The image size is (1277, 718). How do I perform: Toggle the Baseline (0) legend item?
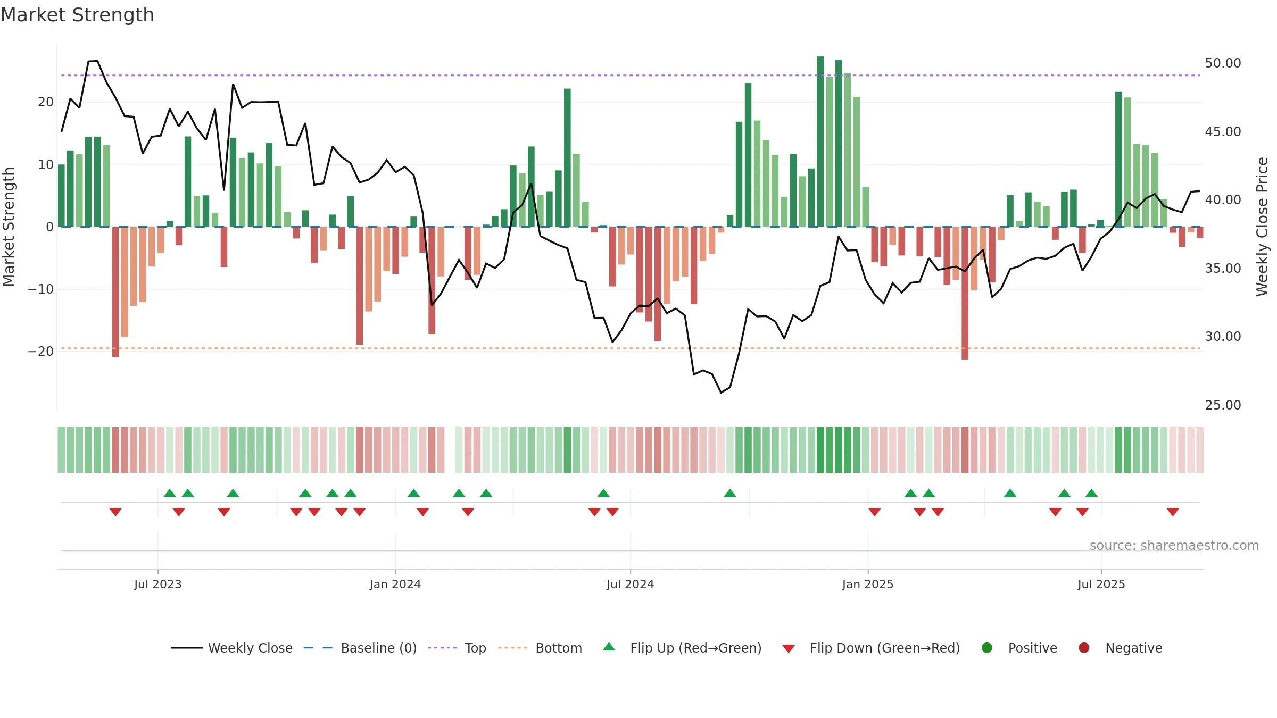[360, 648]
